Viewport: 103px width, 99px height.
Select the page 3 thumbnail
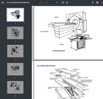[15, 51]
